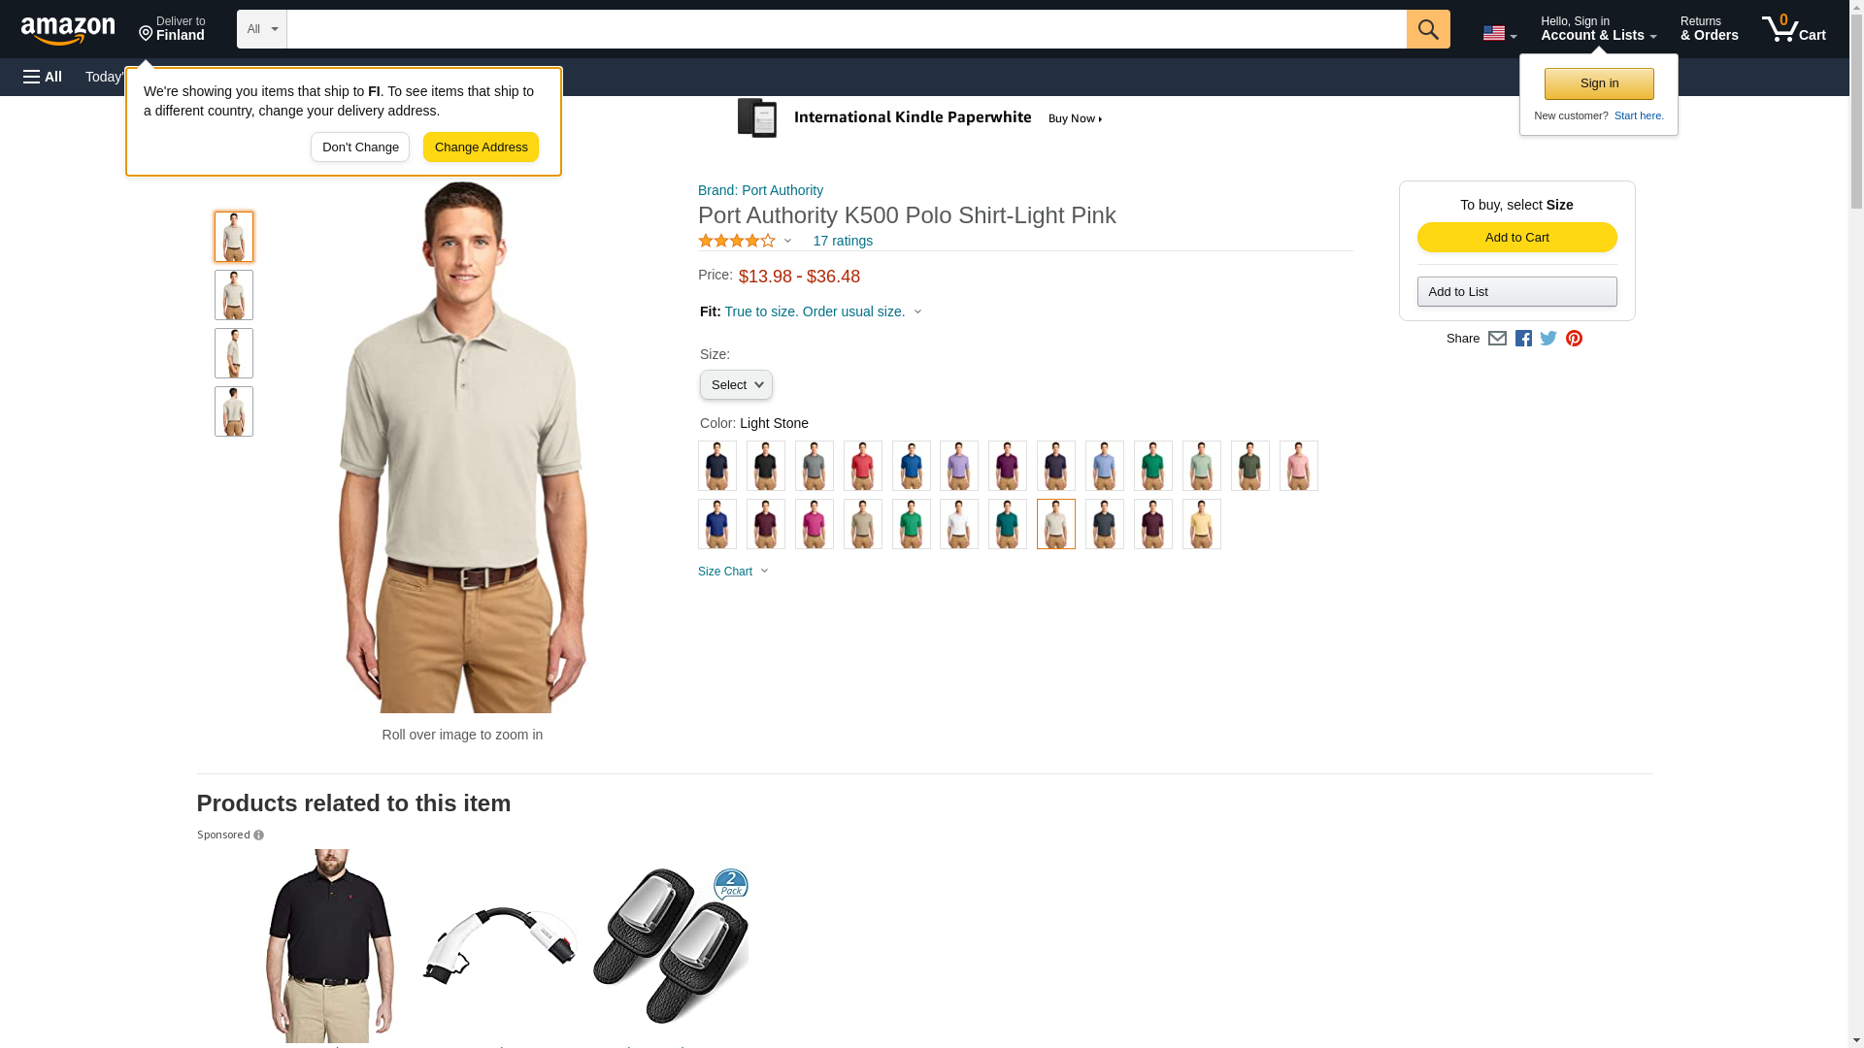Open the country flag language selector
The image size is (1864, 1048).
click(1499, 33)
